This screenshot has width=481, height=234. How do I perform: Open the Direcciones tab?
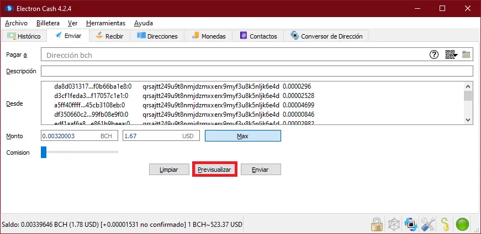[x=157, y=36]
